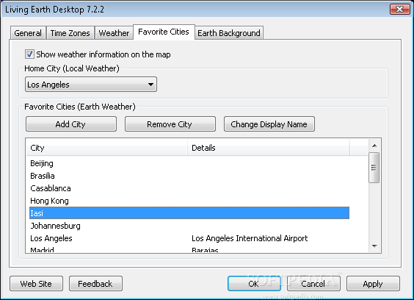The image size is (414, 300).
Task: Click the Barajas details cell
Action: 205,250
